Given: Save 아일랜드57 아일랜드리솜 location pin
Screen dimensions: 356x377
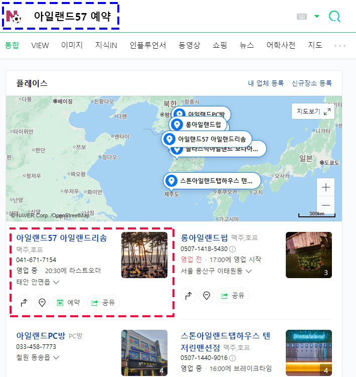Looking at the screenshot, I should point(42,303).
